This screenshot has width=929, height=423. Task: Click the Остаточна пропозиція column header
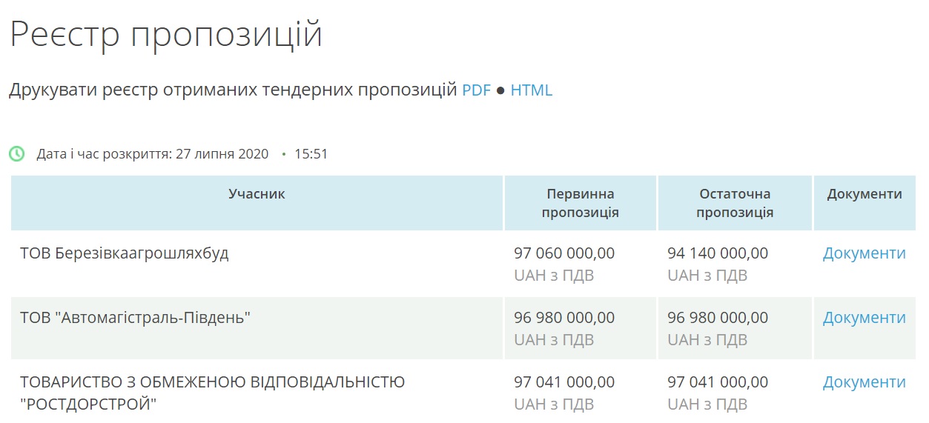pos(735,203)
